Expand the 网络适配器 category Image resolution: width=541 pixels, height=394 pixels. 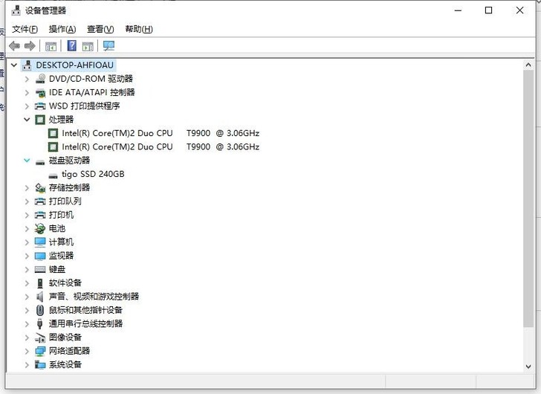coord(27,351)
